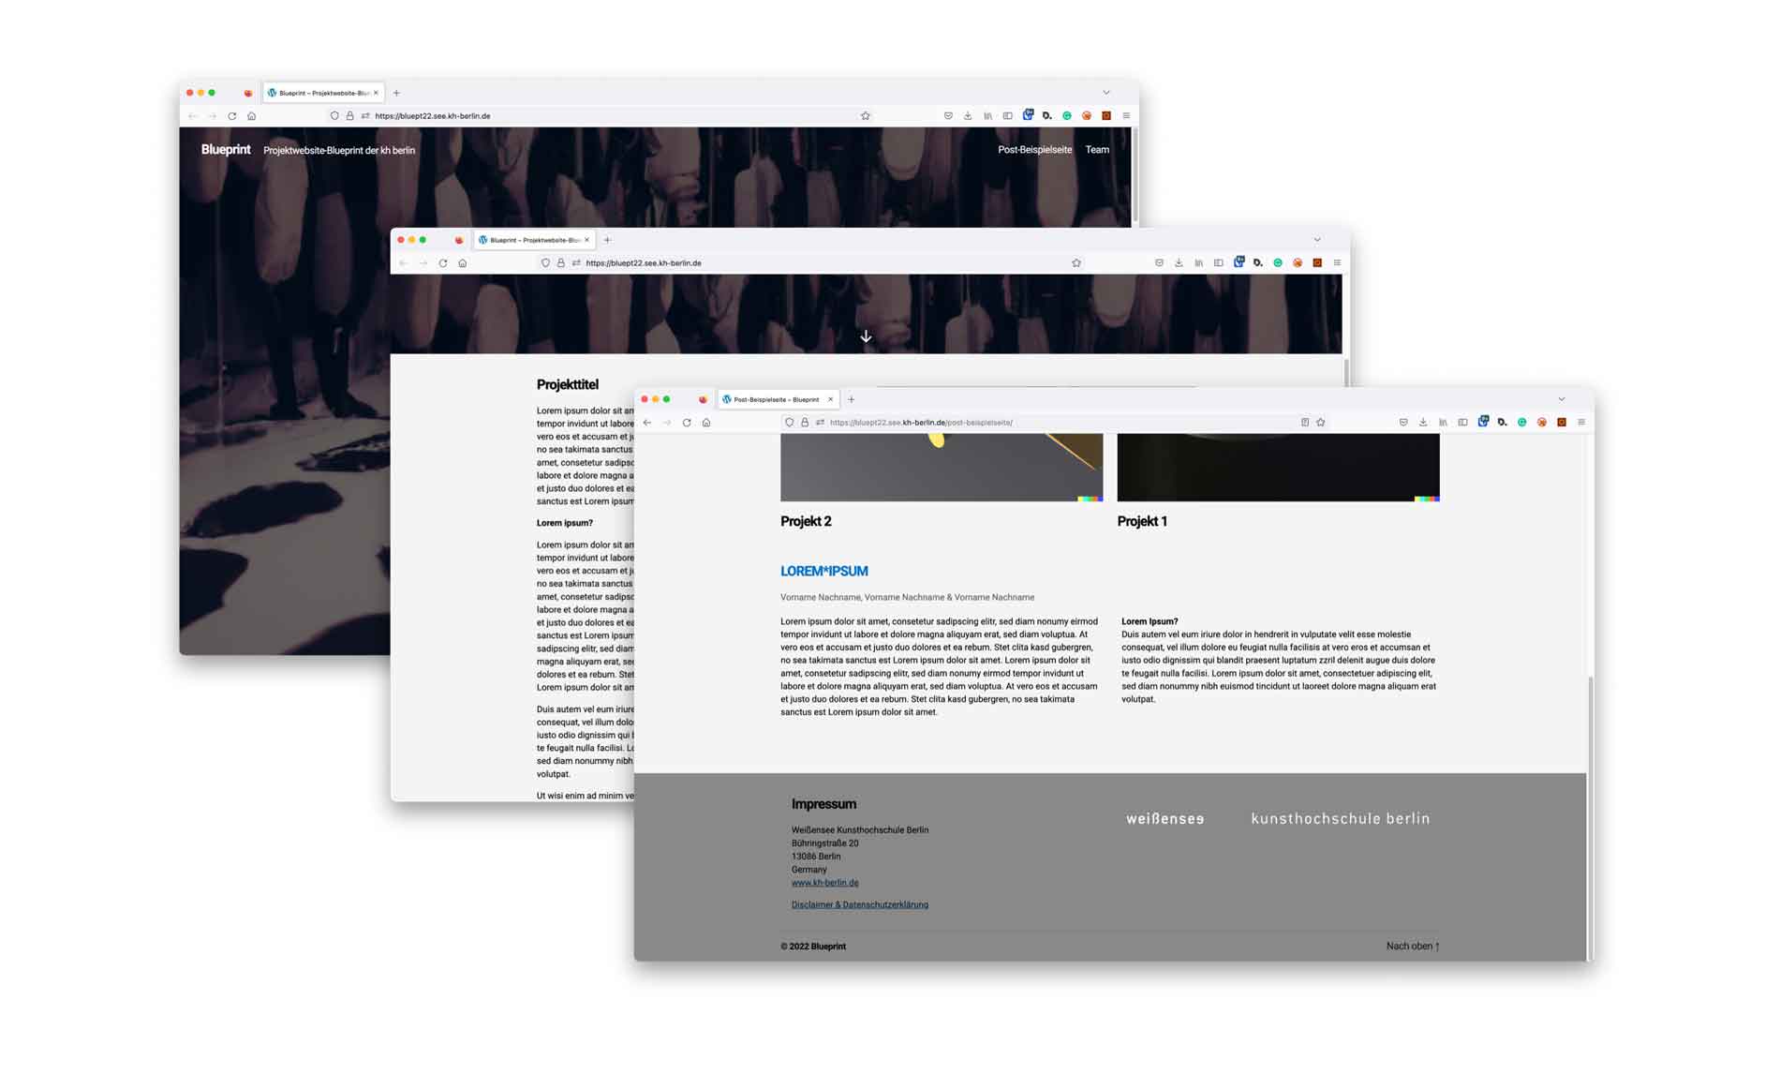1780x1089 pixels.
Task: Bookmark page star in the middle Blueprint window
Action: [1076, 263]
